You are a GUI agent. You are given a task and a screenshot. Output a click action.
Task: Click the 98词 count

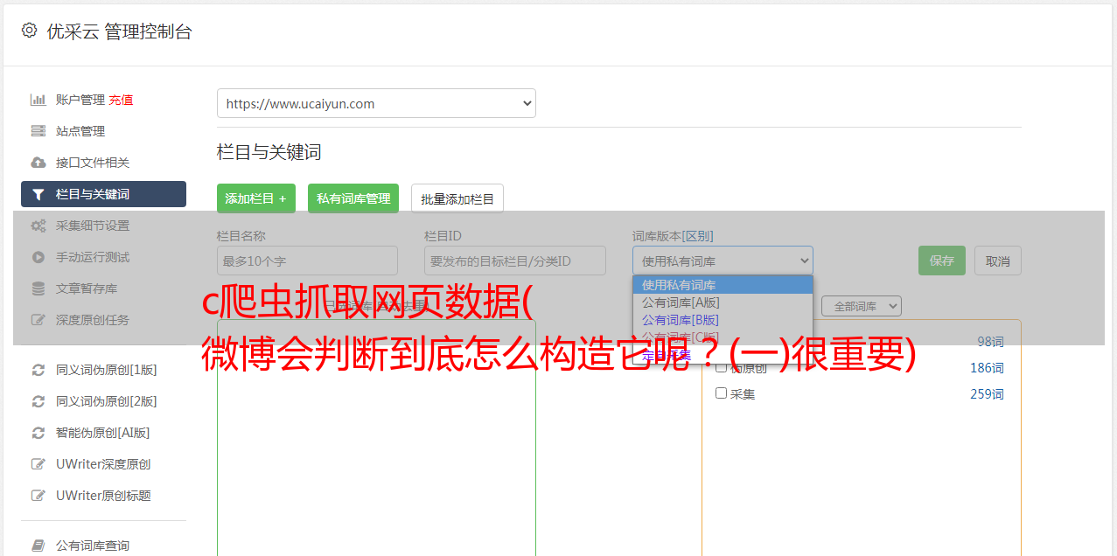click(990, 342)
